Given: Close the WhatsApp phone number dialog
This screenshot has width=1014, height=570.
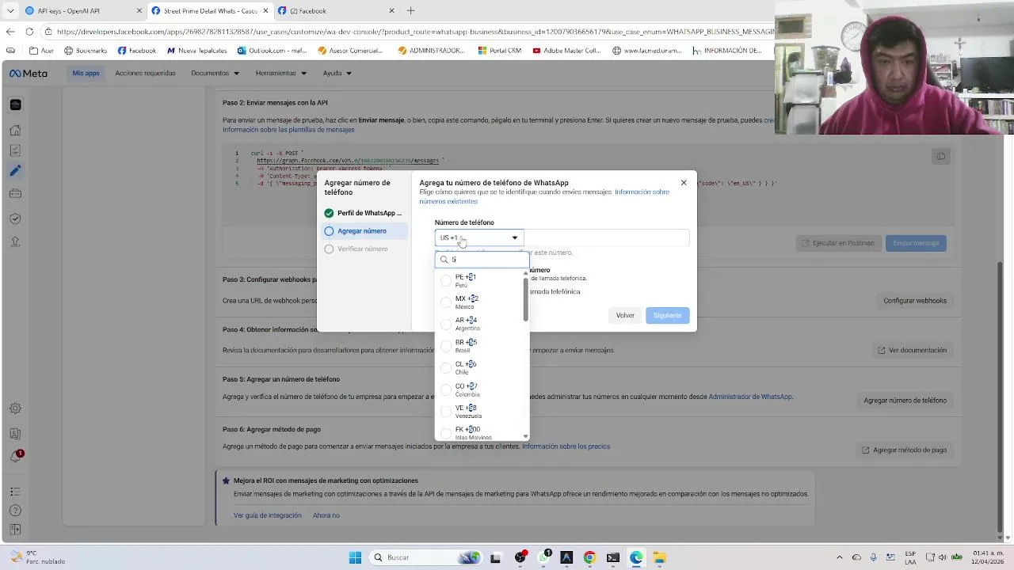Looking at the screenshot, I should click(x=684, y=183).
